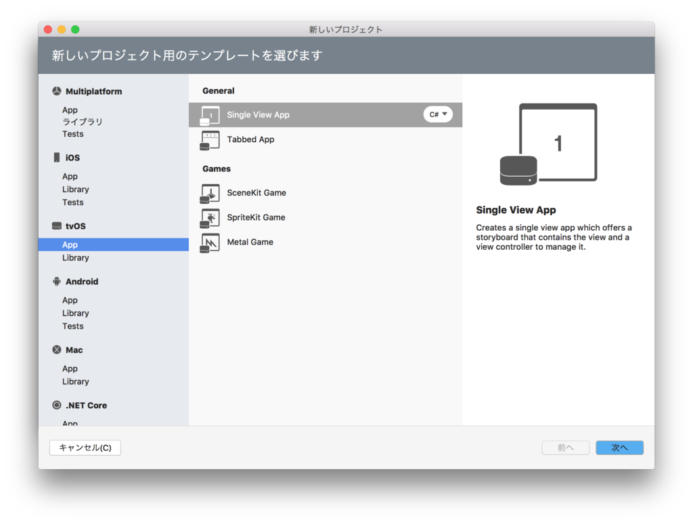Click the Tabbed App template icon
This screenshot has height=524, width=693.
(210, 140)
